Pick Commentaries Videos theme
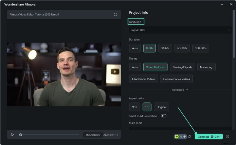Screen dimensions: 236x145 (x=176, y=79)
